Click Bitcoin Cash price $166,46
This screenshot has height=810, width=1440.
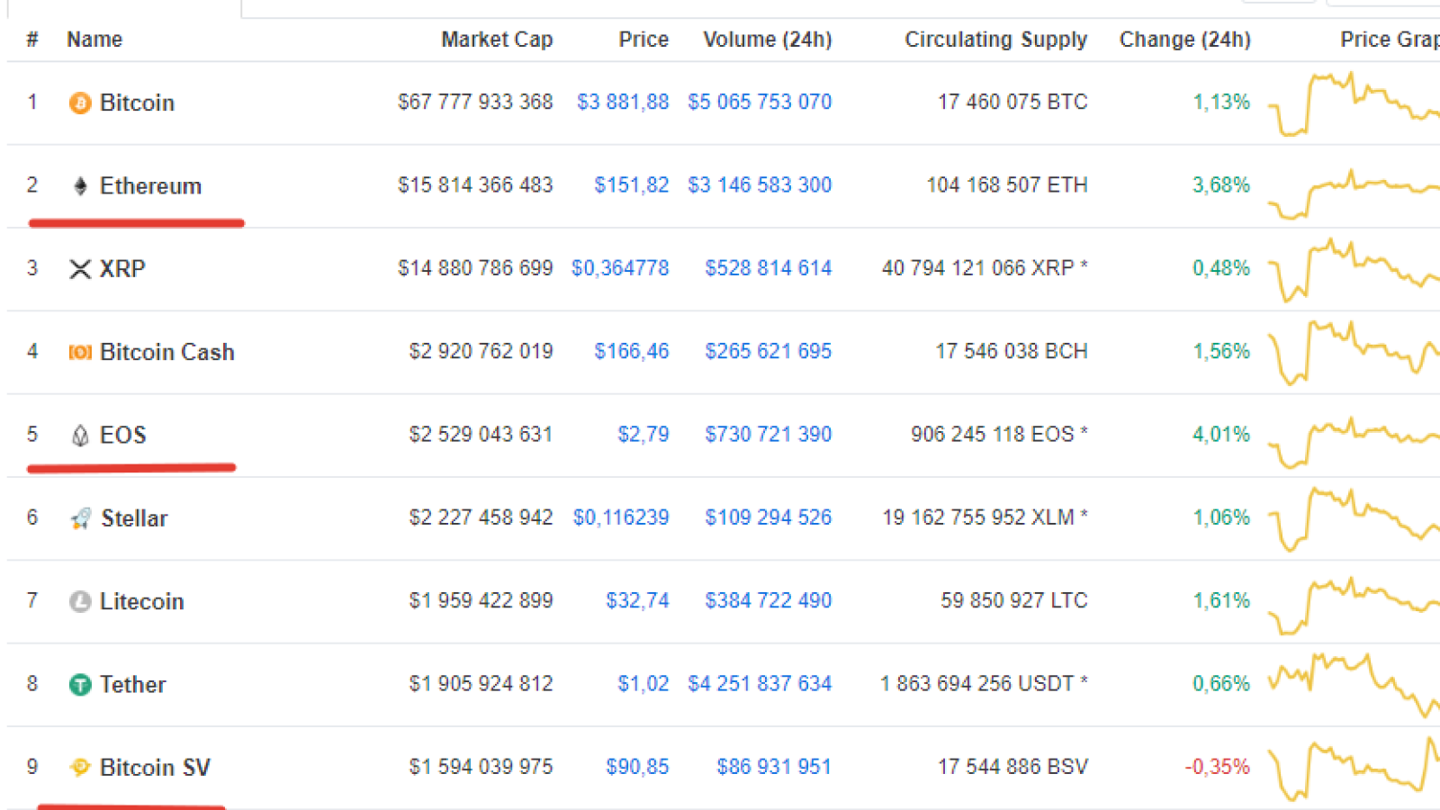click(632, 351)
